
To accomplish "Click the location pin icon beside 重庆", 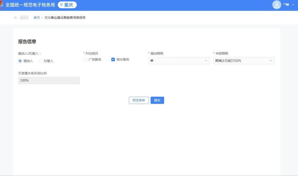I will point(62,5).
